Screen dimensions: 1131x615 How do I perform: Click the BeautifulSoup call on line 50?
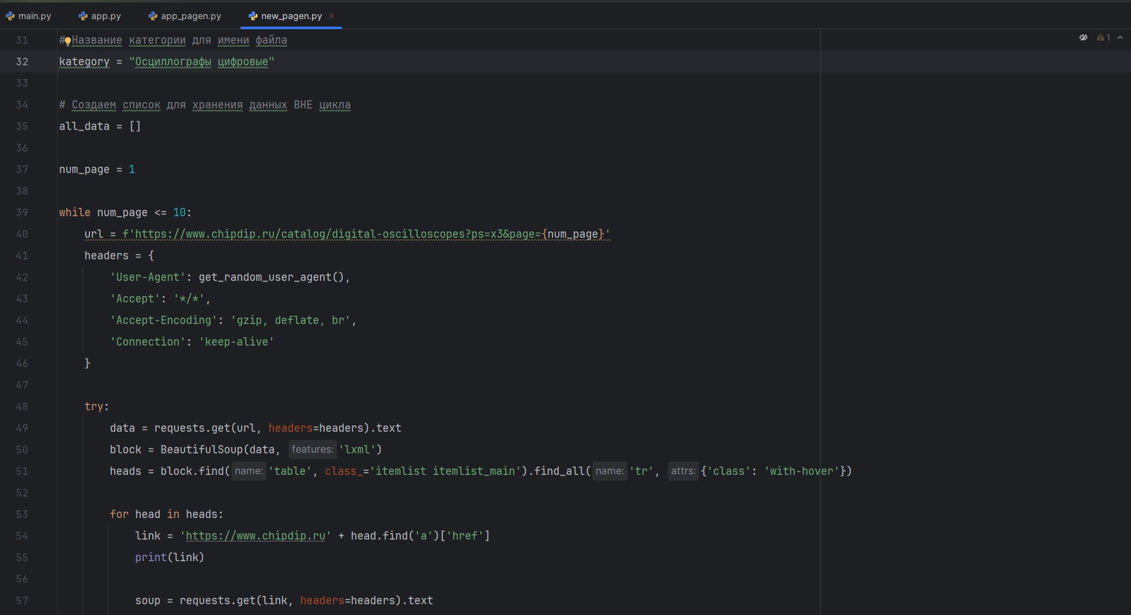202,450
